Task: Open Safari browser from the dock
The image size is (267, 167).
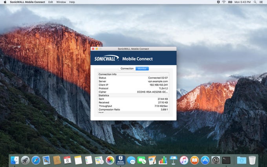Action: (x=36, y=160)
